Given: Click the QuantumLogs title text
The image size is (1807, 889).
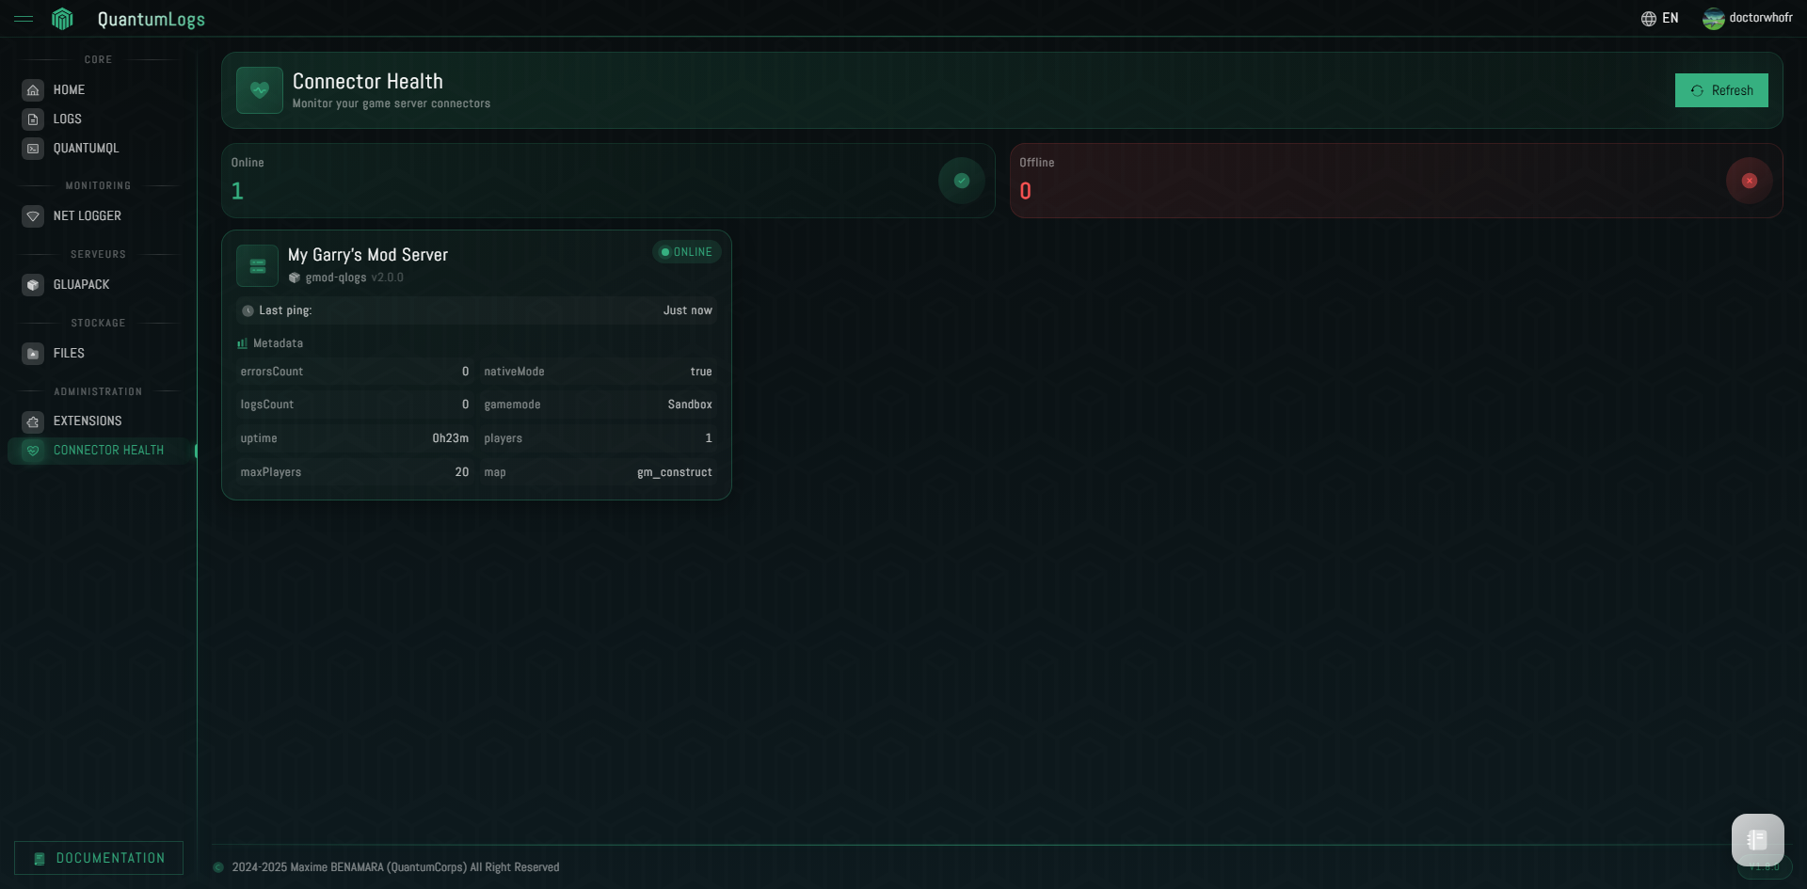Looking at the screenshot, I should click(152, 19).
